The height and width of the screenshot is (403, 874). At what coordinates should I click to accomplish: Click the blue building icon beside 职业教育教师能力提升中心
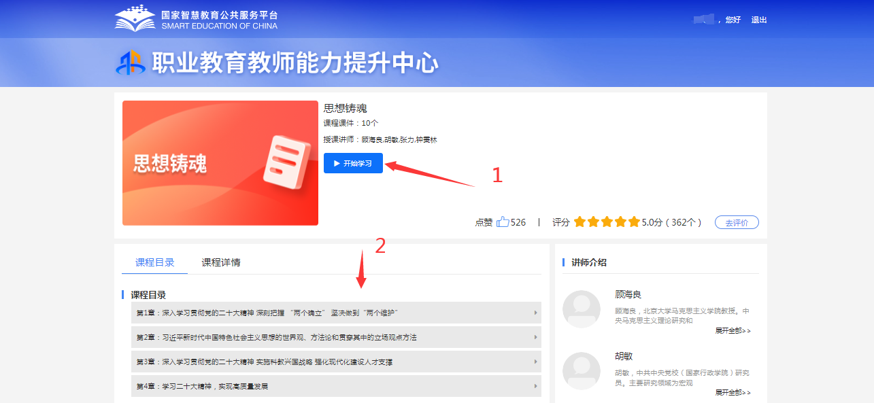(129, 63)
